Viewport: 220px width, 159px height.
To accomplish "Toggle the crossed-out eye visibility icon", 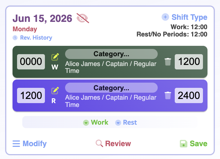I will [82, 18].
